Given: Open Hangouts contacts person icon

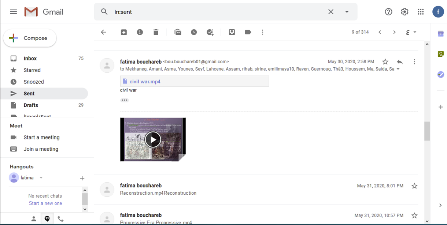Looking at the screenshot, I should point(34,219).
